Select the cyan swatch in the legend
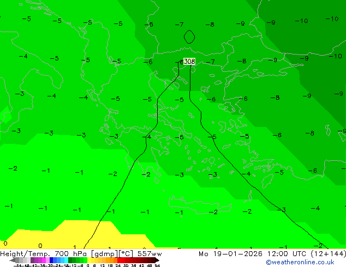This screenshot has height=267, width=346. click(66, 260)
